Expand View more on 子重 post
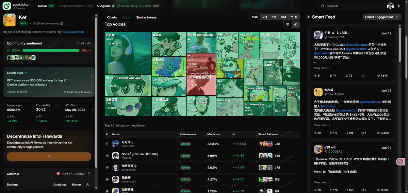408x193 pixels. point(322,68)
